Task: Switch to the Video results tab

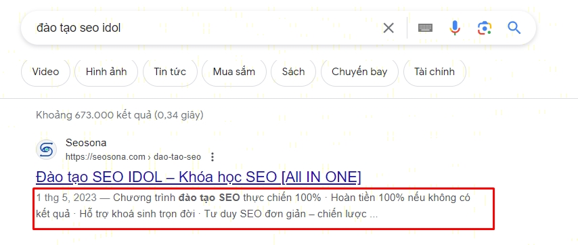Action: coord(45,72)
